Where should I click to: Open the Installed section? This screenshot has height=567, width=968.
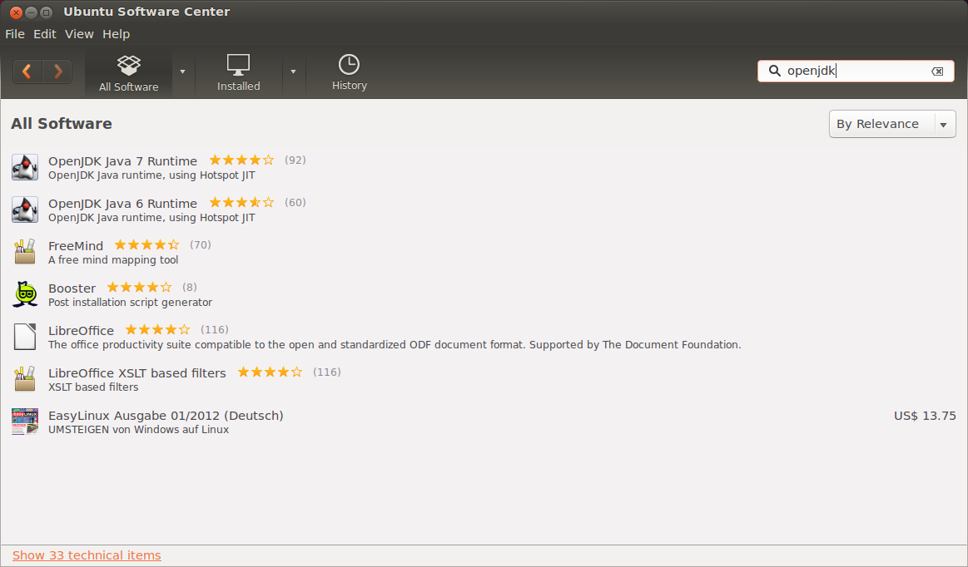click(x=238, y=73)
